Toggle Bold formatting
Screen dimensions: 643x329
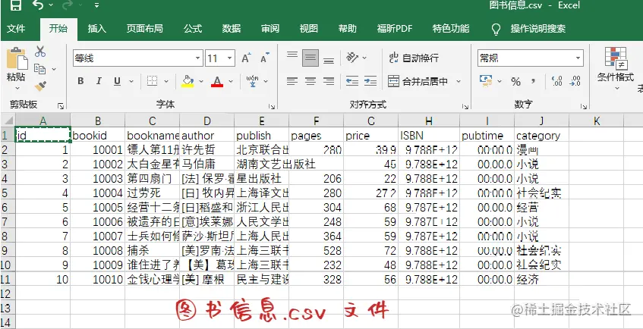80,81
